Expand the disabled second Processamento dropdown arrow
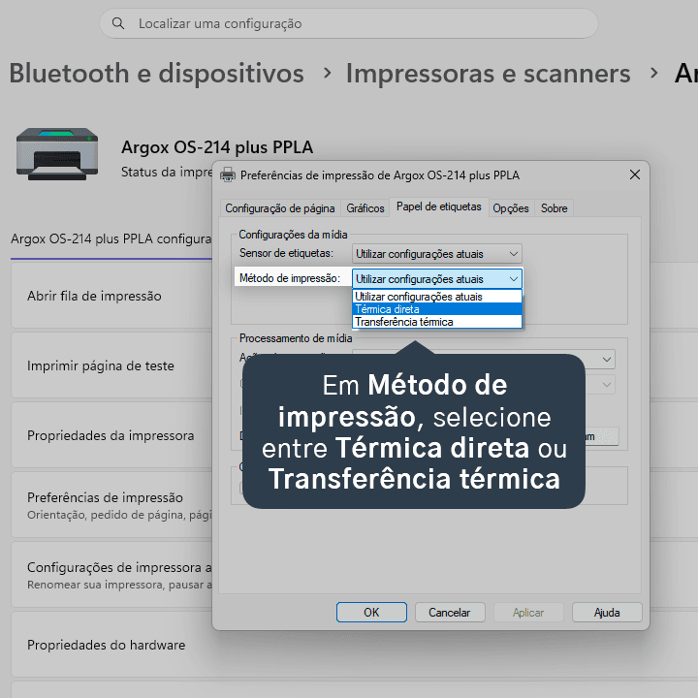 [606, 385]
